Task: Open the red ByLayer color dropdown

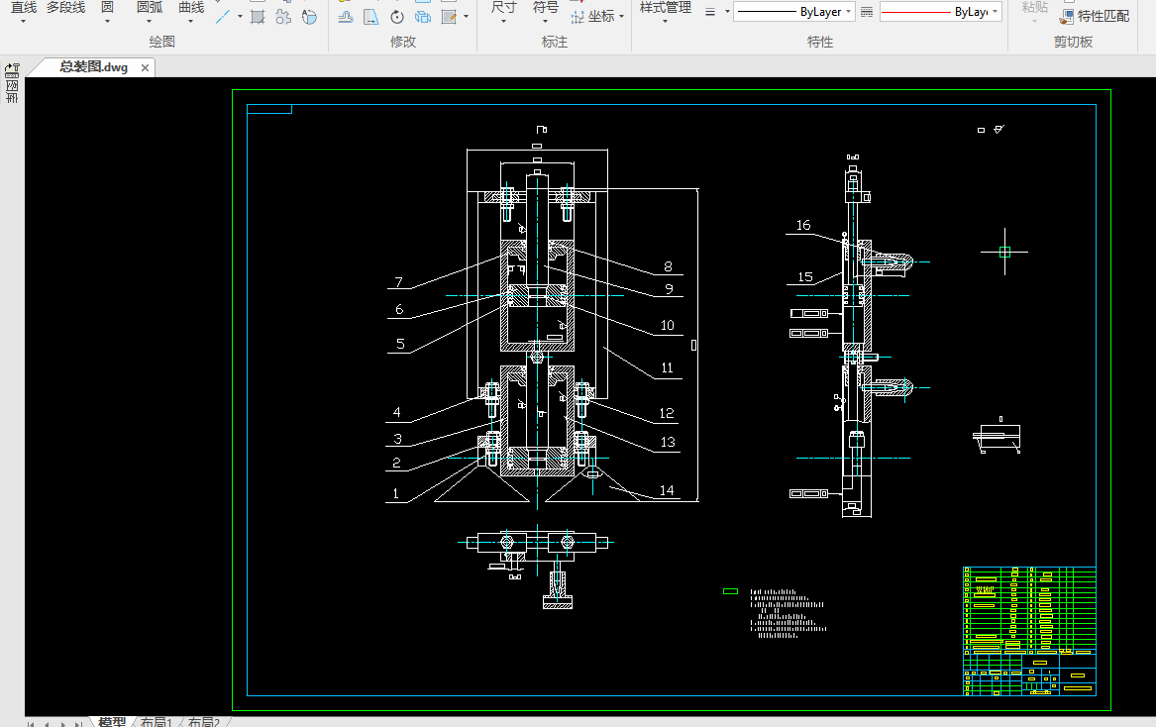Action: coord(995,12)
